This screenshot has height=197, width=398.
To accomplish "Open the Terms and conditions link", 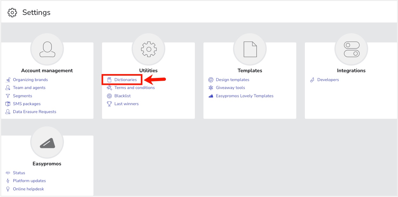I will pyautogui.click(x=134, y=88).
